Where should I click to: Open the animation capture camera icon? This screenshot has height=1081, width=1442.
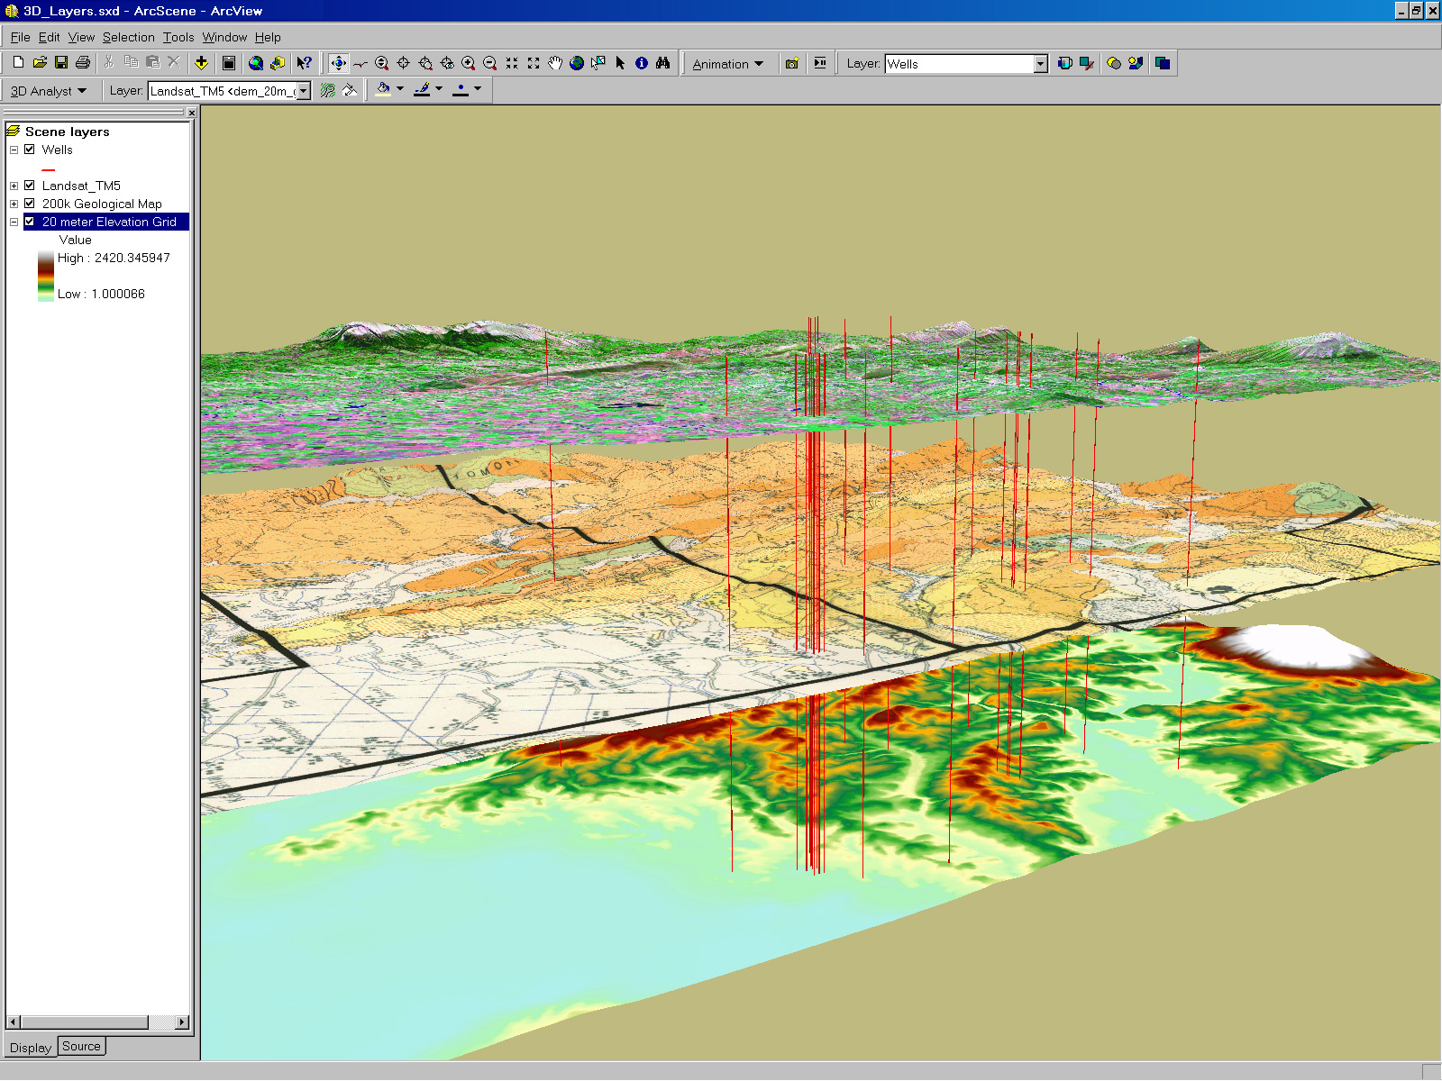tap(792, 63)
